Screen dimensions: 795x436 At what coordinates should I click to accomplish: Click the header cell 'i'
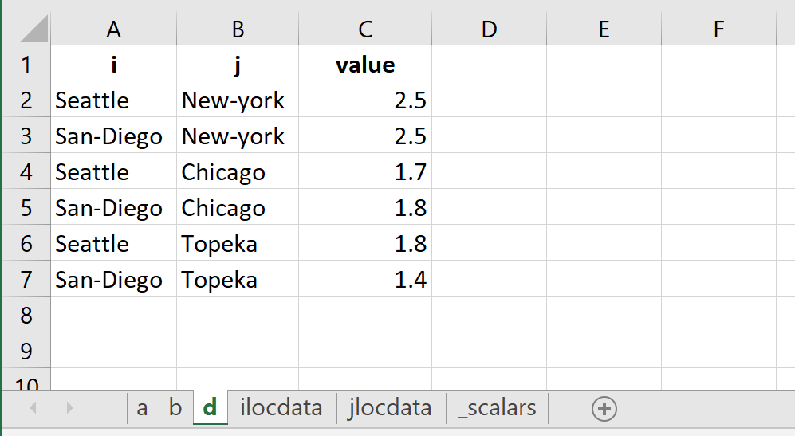click(113, 64)
